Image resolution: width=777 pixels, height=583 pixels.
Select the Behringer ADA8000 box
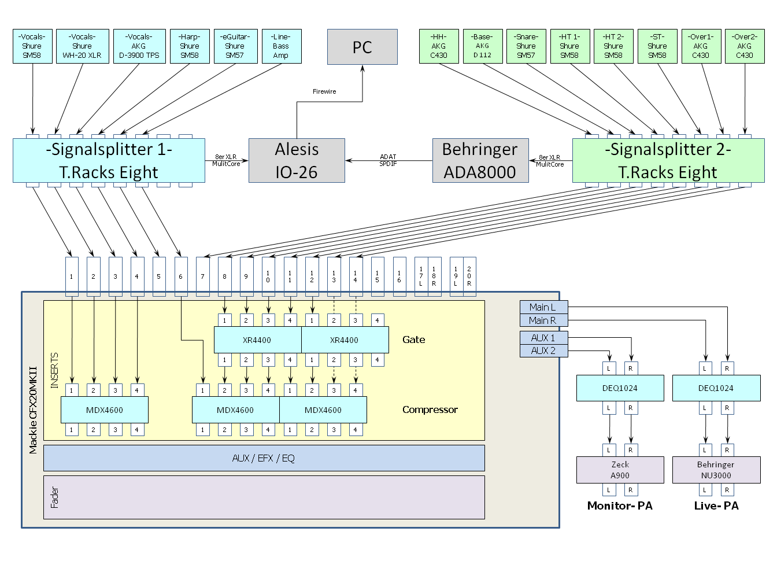pos(480,160)
